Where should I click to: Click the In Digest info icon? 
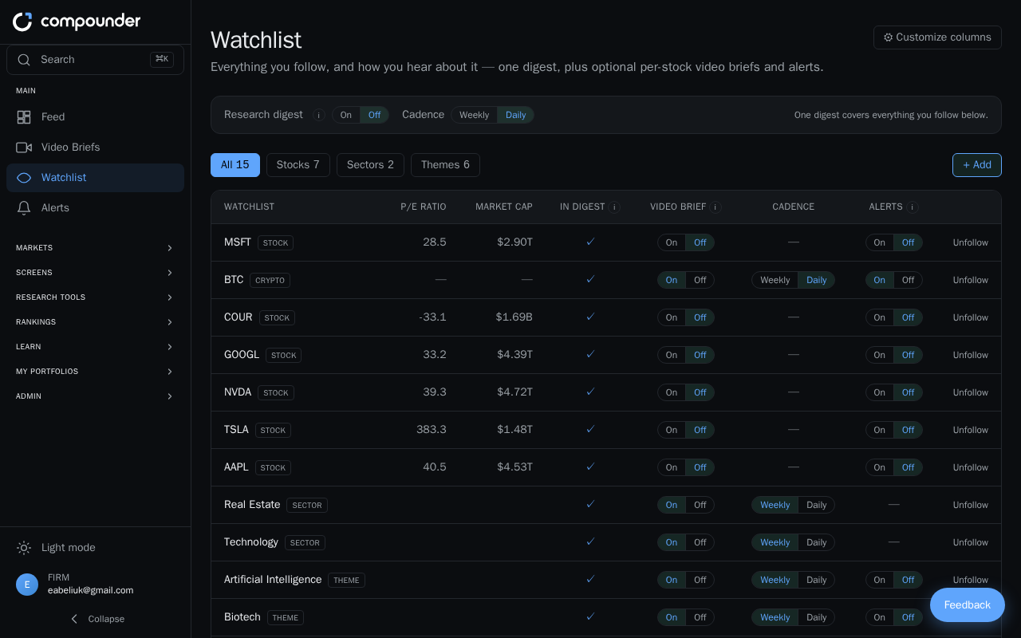click(614, 207)
